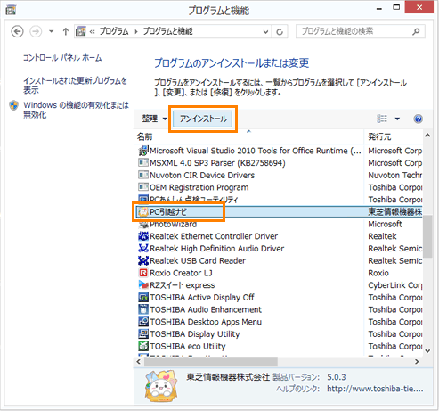Select Realtek High Definition Audio Driver

point(217,249)
